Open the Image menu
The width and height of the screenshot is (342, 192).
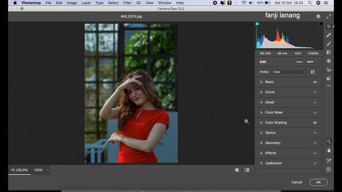point(72,3)
